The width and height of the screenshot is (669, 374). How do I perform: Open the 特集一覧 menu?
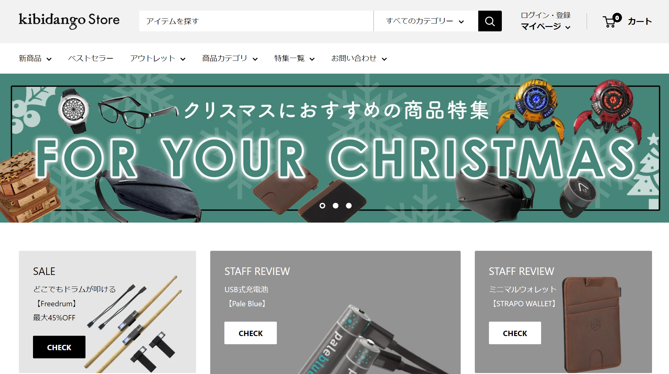[294, 58]
